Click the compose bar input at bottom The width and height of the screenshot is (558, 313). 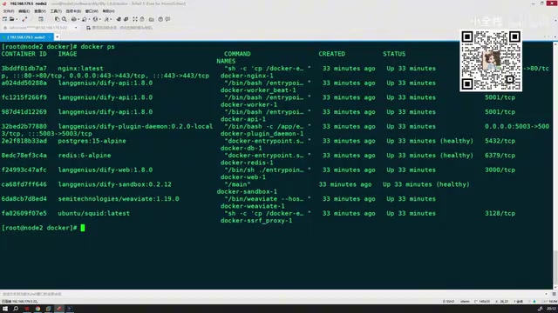coord(272,294)
